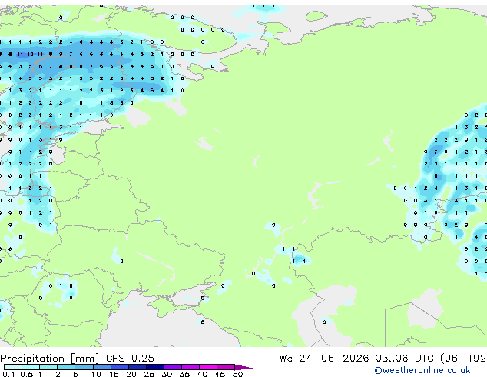Click the '50' legend scale label

238,374
